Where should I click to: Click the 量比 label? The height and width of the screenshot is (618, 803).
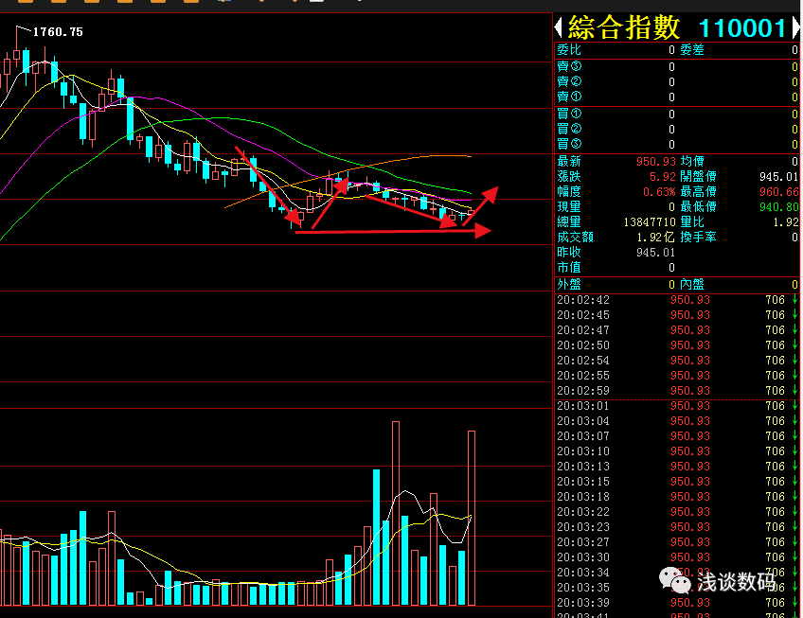pyautogui.click(x=692, y=222)
